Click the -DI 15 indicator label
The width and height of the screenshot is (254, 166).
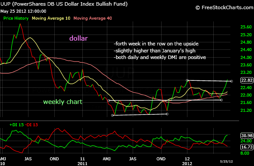(x=32, y=125)
